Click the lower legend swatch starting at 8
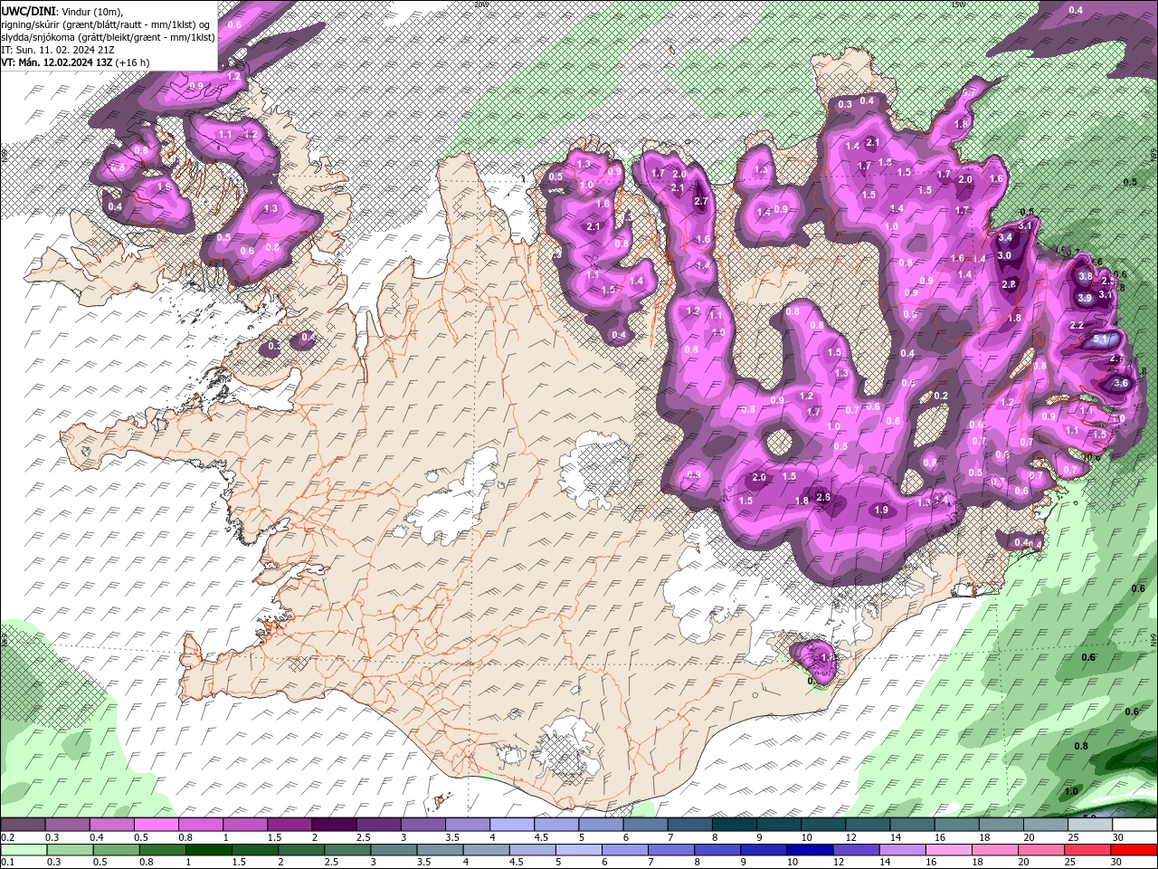 [717, 849]
